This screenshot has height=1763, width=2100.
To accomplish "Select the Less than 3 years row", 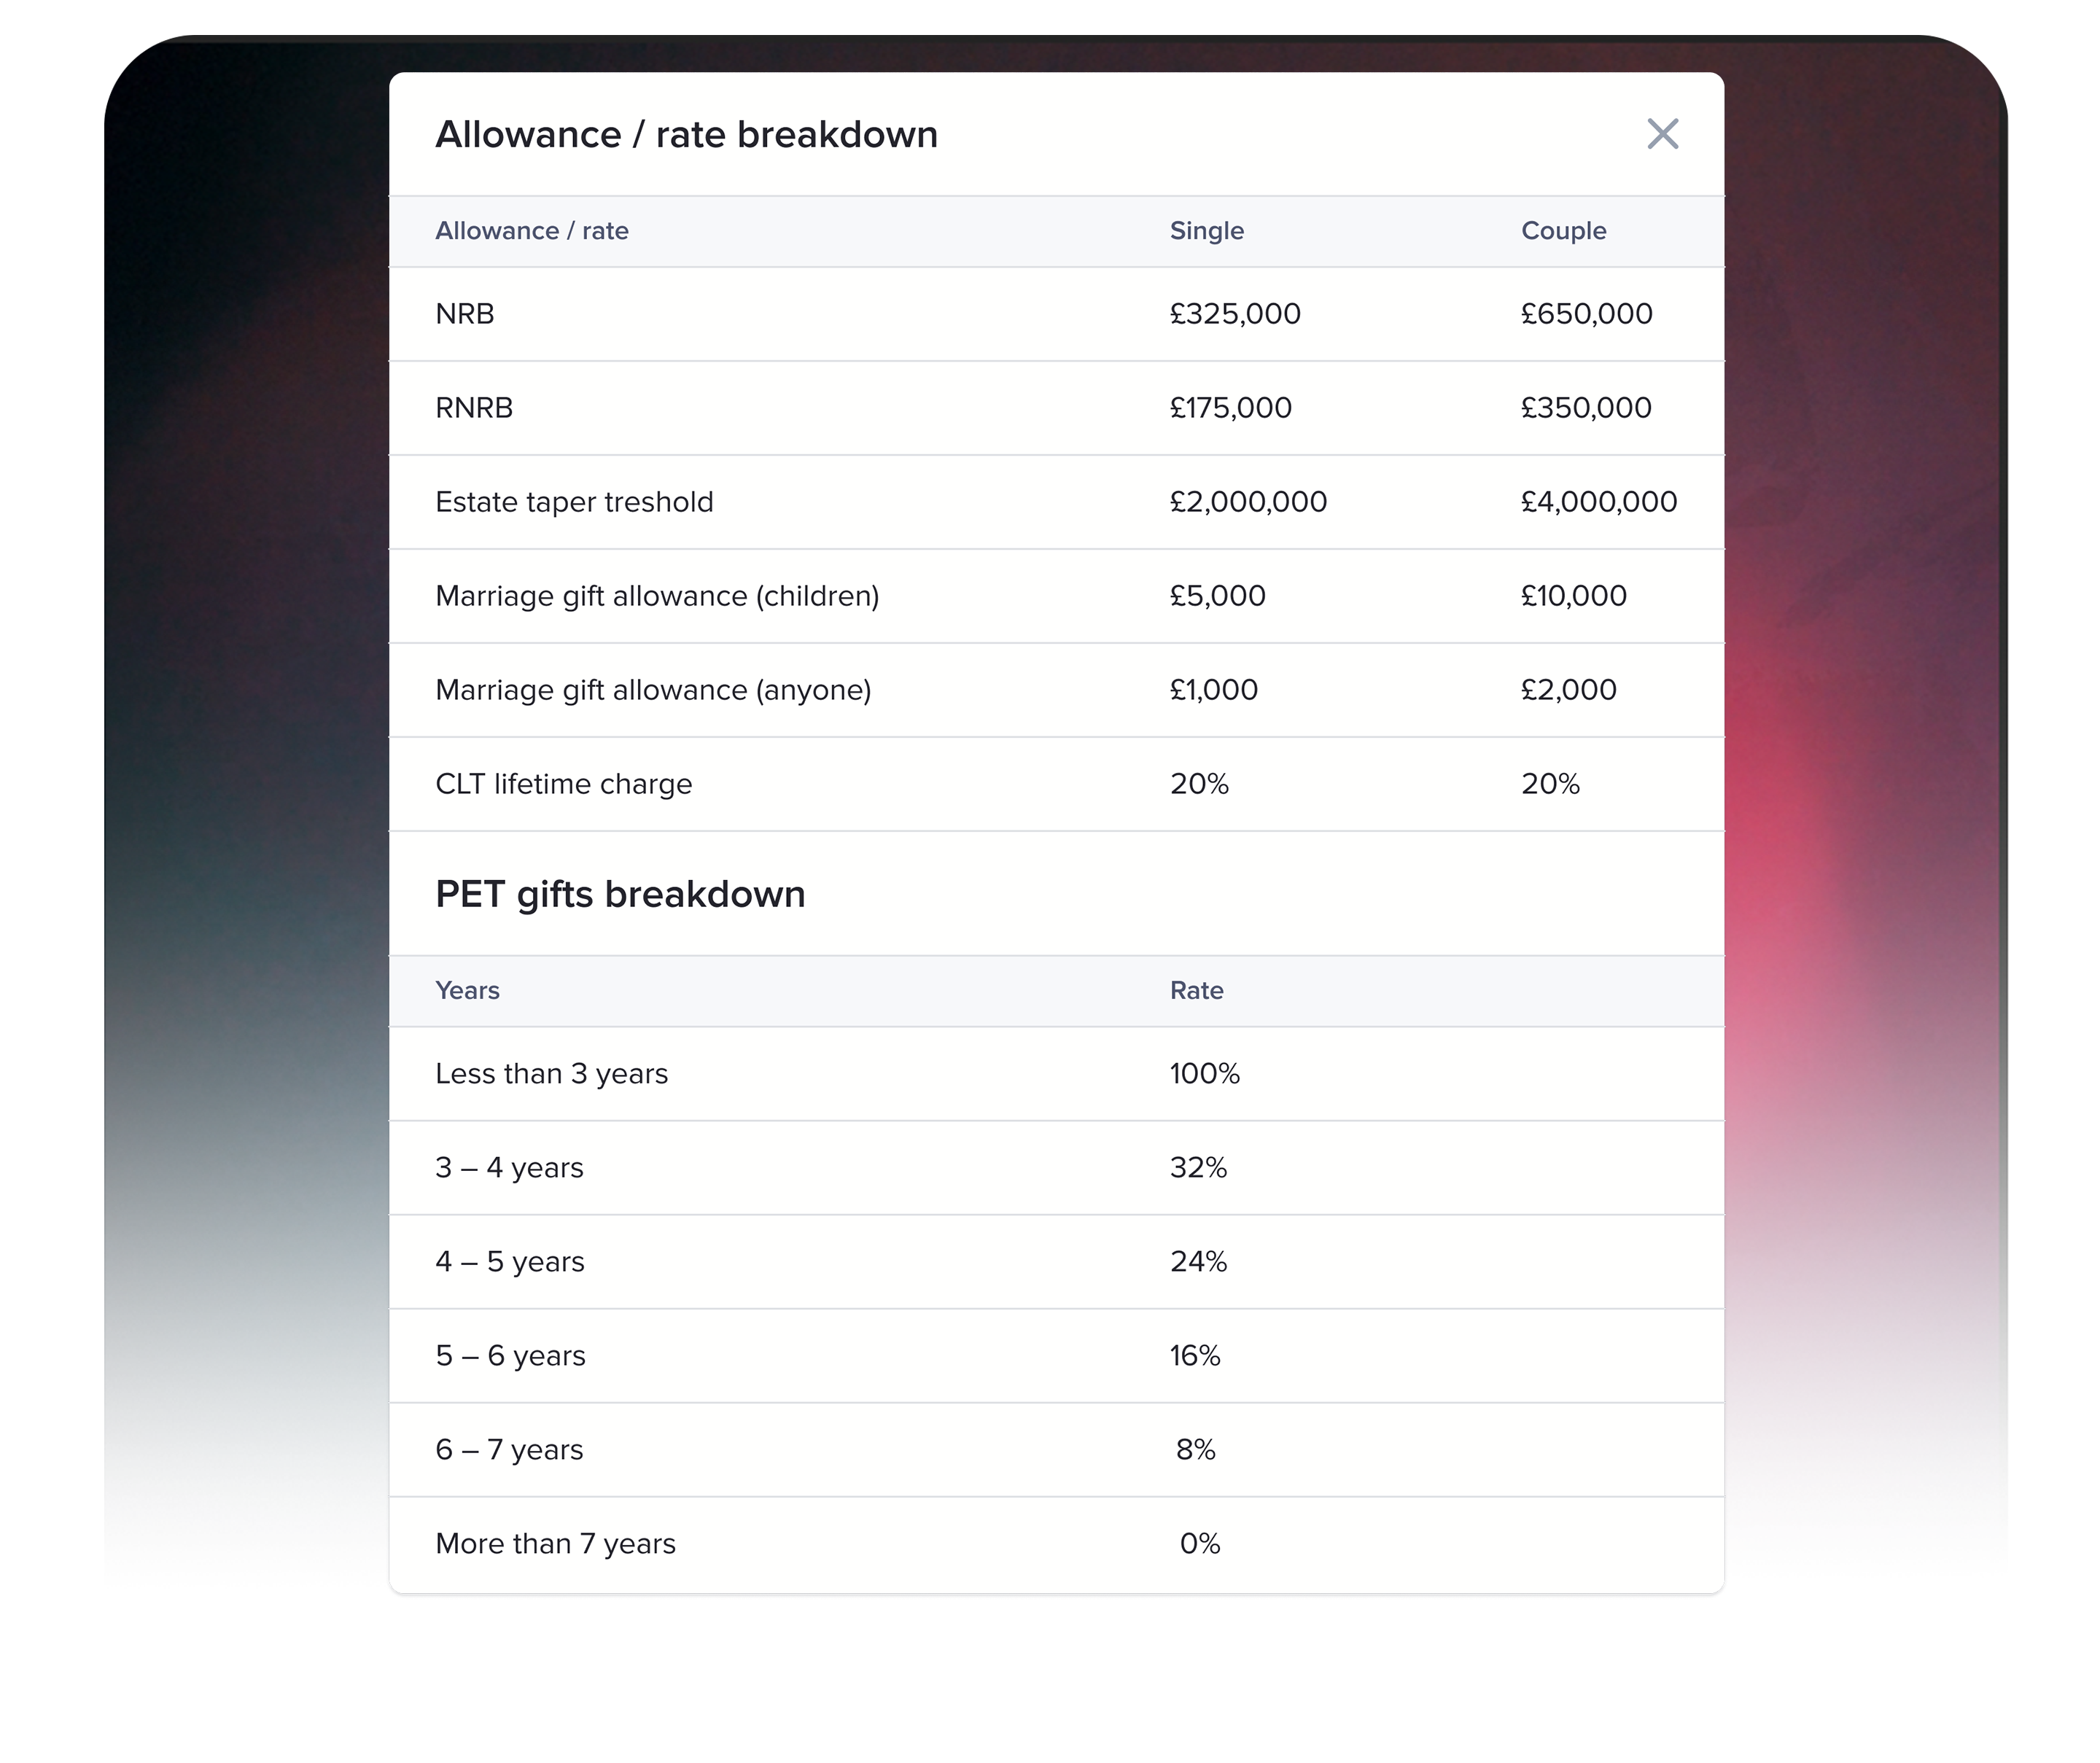I will click(x=552, y=1073).
